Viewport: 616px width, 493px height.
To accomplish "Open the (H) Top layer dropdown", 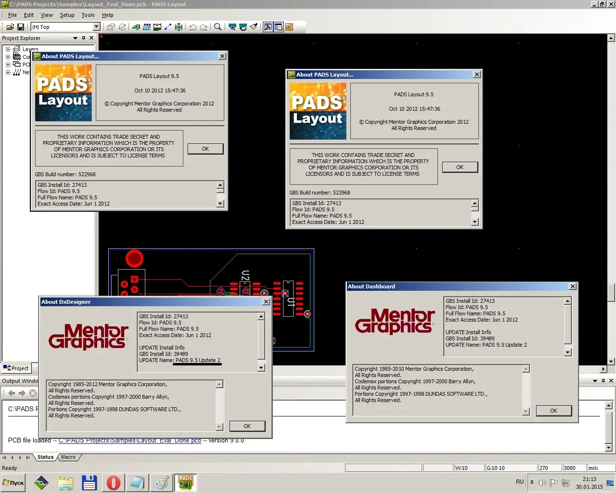I will click(x=97, y=26).
